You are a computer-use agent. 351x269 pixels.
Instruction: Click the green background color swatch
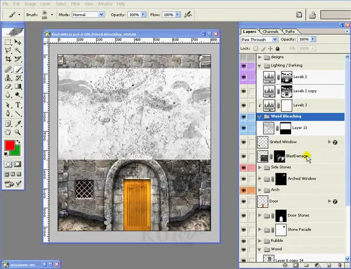click(x=17, y=152)
